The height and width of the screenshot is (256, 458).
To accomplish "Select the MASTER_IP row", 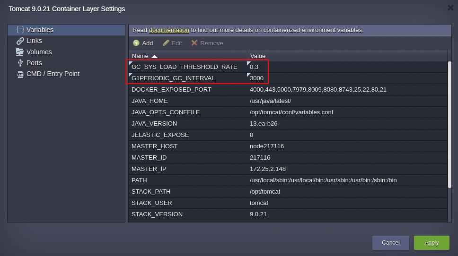I will [288, 169].
